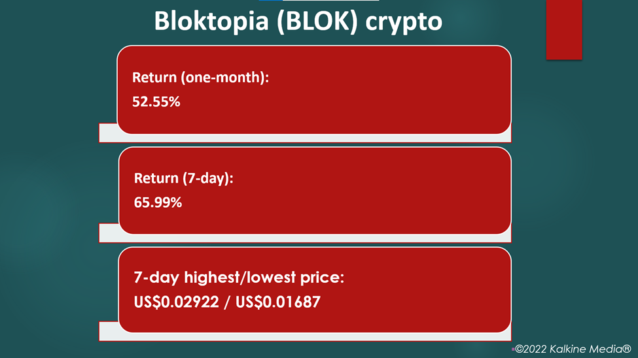Click the word crypto in the title
638x358 pixels.
[404, 22]
